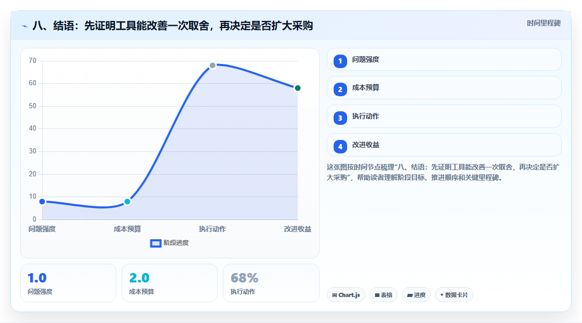This screenshot has width=582, height=323.
Task: Click the 阶段进度 legend label text
Action: click(x=176, y=243)
